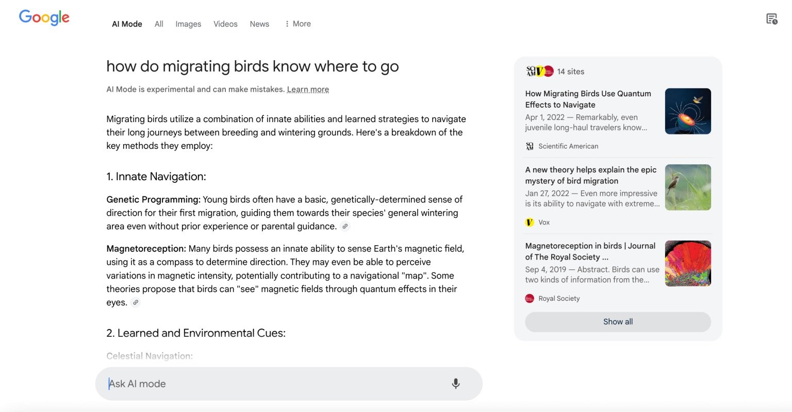Open the Vox bird migration theory article

coord(591,175)
